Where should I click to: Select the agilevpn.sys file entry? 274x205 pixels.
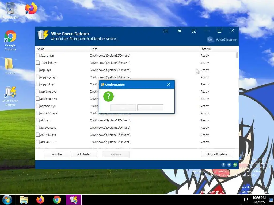pyautogui.click(x=136, y=128)
